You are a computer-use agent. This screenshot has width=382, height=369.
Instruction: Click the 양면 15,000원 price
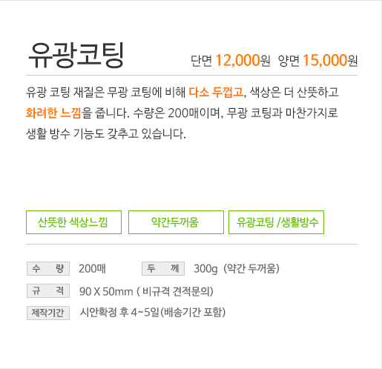tap(317, 61)
